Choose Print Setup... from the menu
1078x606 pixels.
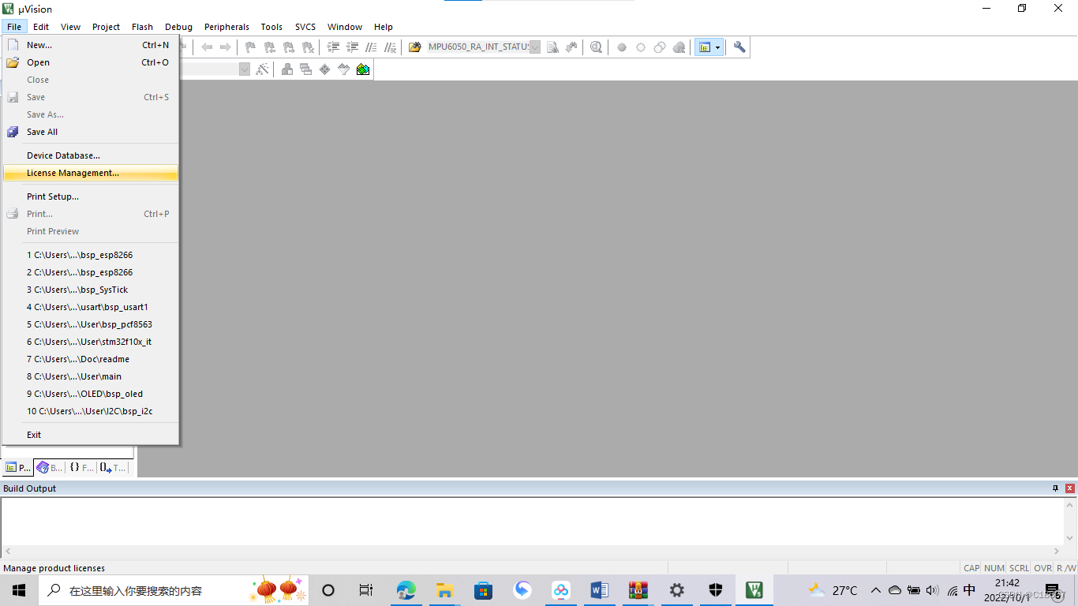(91, 196)
